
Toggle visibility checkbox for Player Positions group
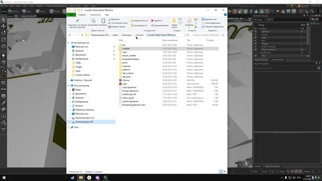256,49
